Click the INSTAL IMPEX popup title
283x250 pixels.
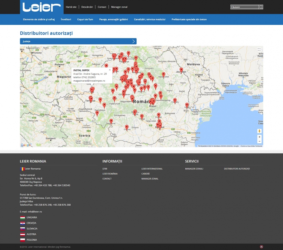tap(82, 70)
